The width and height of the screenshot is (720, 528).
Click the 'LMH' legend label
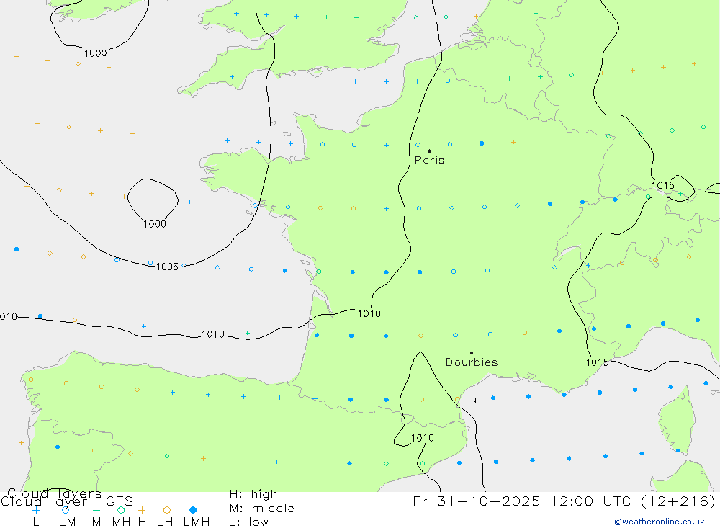coord(197,522)
